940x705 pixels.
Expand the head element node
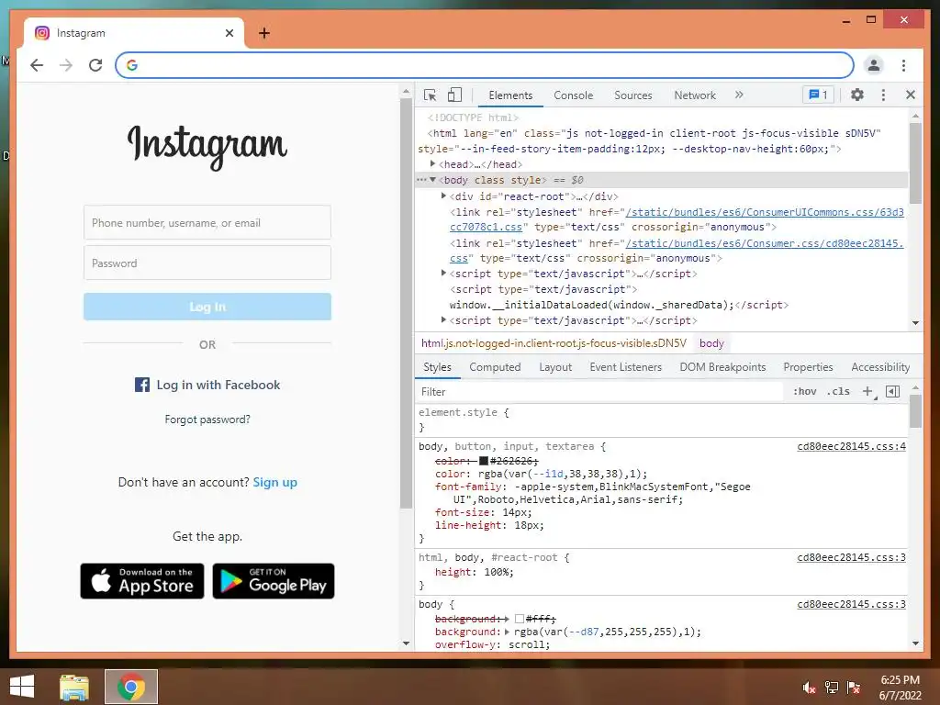coord(432,163)
